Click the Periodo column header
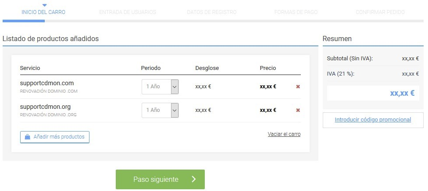This screenshot has height=191, width=428. pyautogui.click(x=151, y=68)
